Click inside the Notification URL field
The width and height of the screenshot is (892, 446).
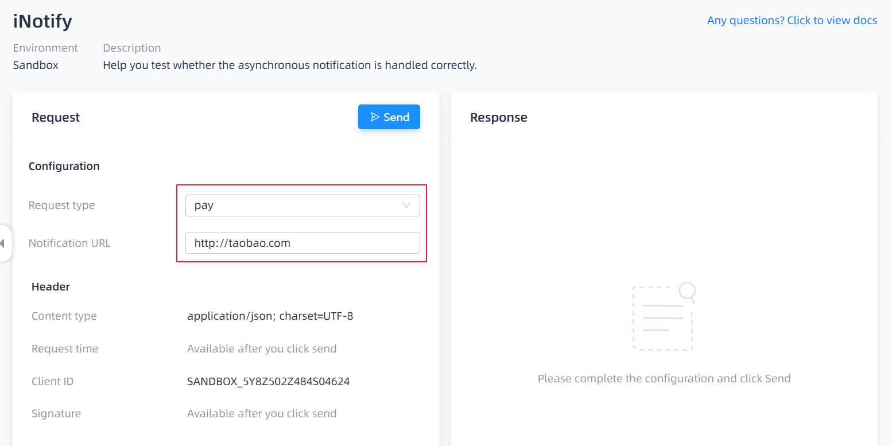tap(302, 243)
